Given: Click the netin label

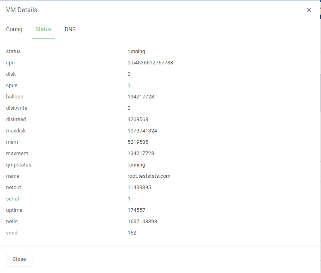Looking at the screenshot, I should tap(12, 222).
